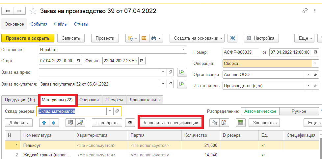This screenshot has width=322, height=159.
Task: Open calendar picker for Финиш date
Action: pyautogui.click(x=142, y=61)
